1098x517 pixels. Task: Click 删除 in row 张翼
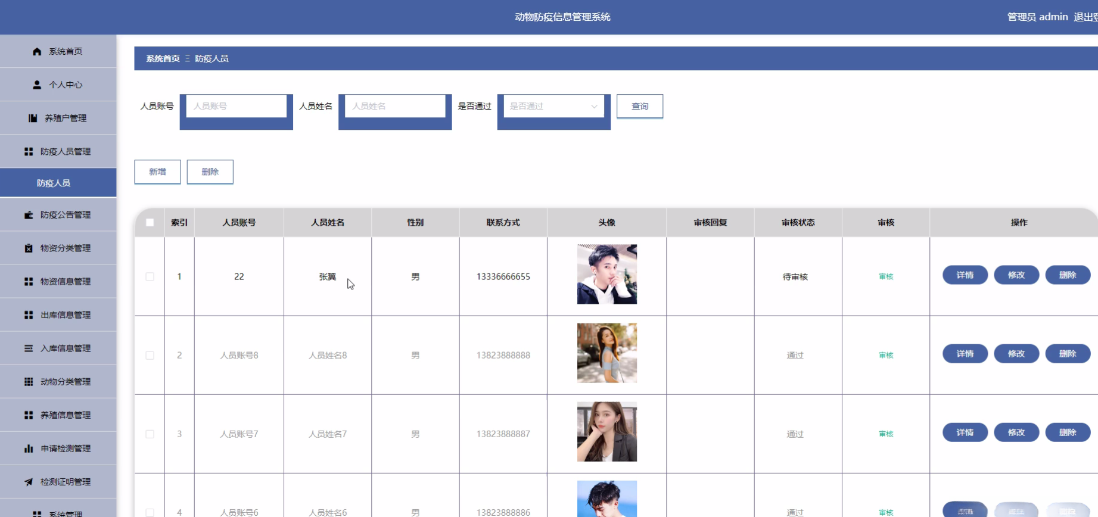click(x=1068, y=275)
